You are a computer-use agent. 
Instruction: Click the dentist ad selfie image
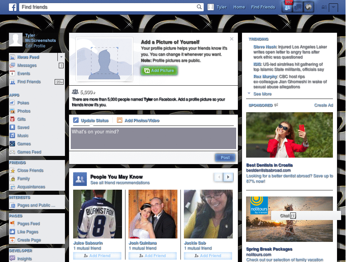(290, 135)
